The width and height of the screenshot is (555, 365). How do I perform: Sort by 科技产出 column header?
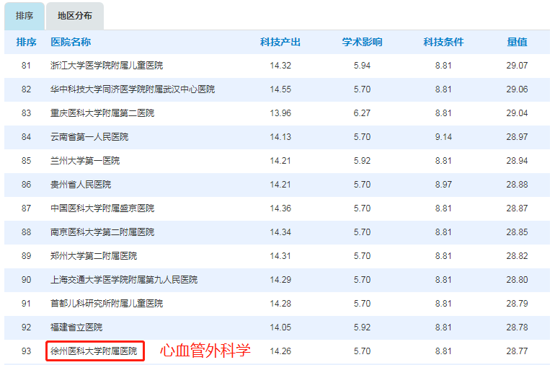tap(280, 42)
